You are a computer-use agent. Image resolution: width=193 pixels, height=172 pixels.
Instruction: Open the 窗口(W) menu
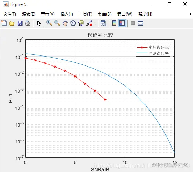point(125,14)
